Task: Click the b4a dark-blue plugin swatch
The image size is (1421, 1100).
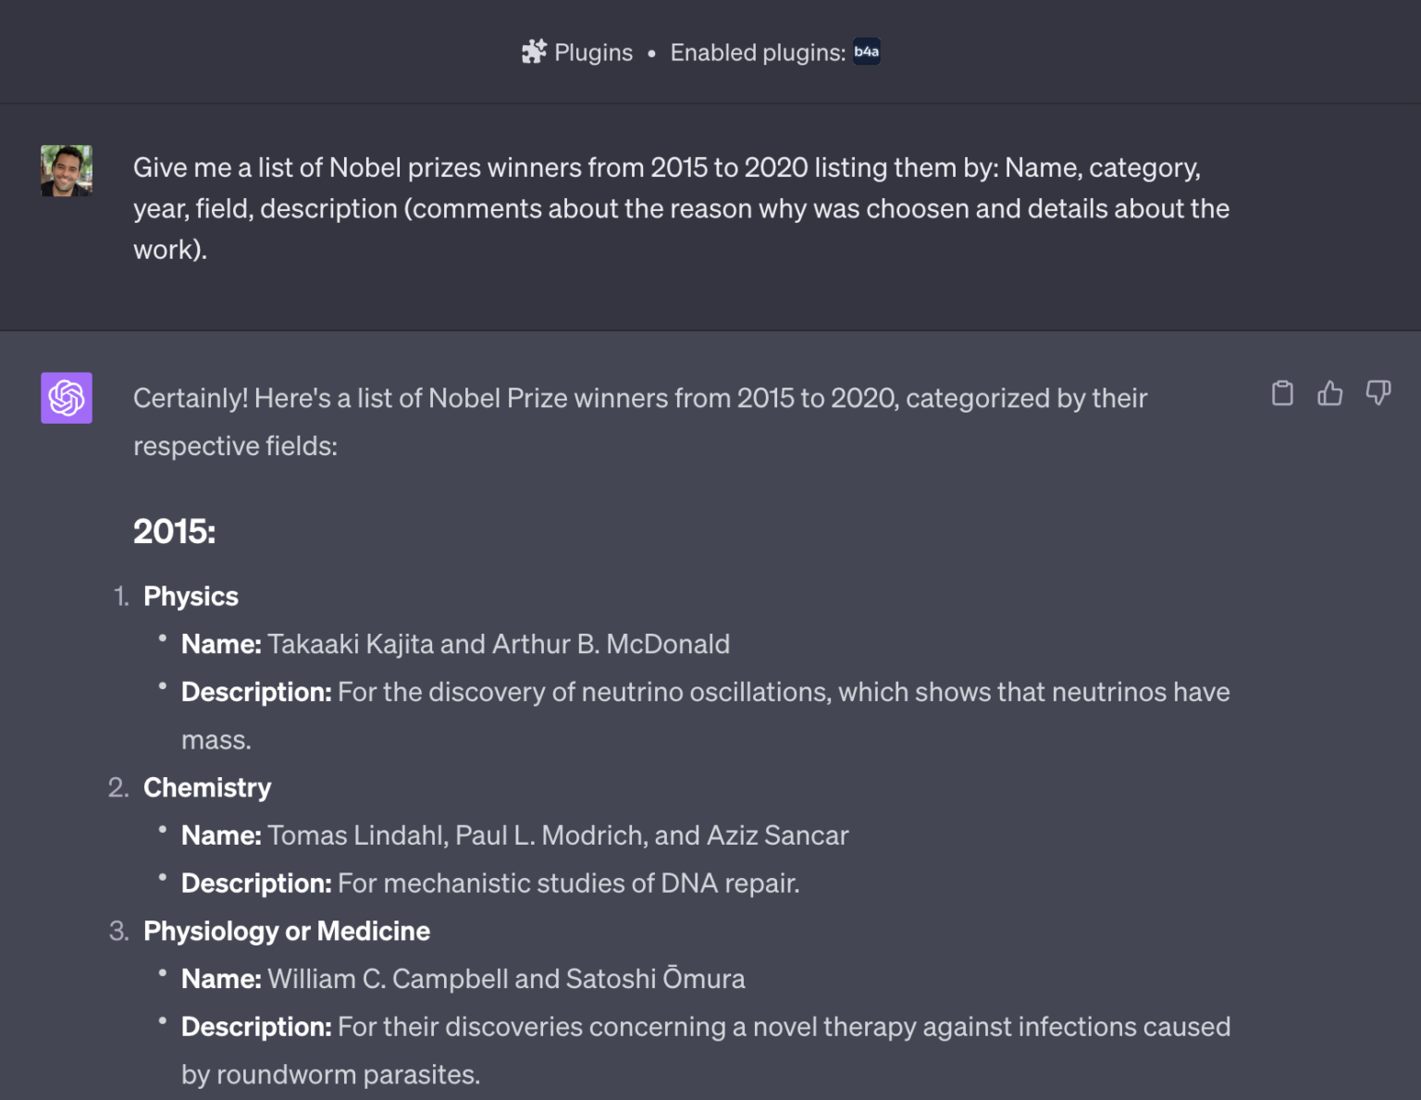Action: click(866, 53)
